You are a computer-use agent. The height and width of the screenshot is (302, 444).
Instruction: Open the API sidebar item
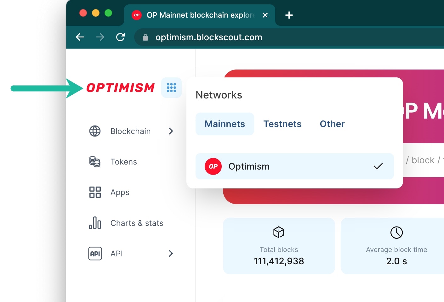(x=131, y=254)
